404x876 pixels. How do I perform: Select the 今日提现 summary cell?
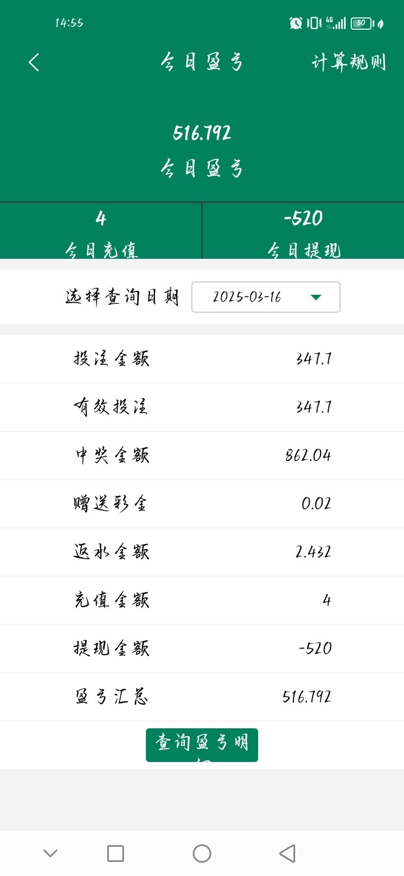click(x=303, y=231)
